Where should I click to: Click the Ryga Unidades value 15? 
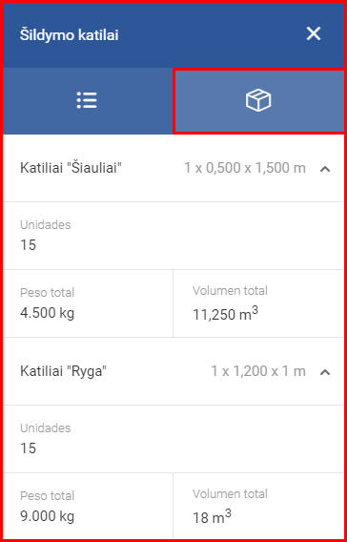click(28, 448)
